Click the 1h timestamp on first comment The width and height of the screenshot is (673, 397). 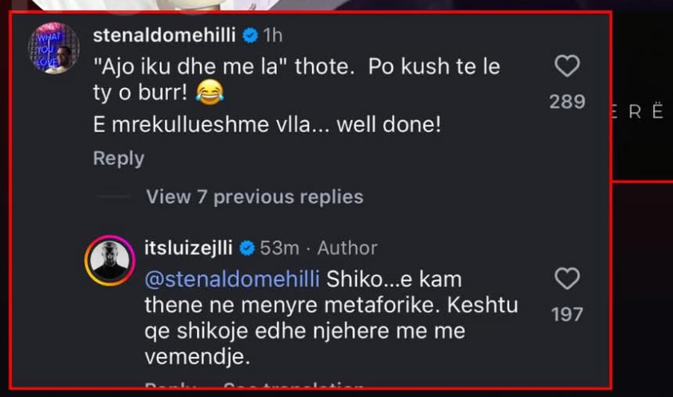(273, 35)
